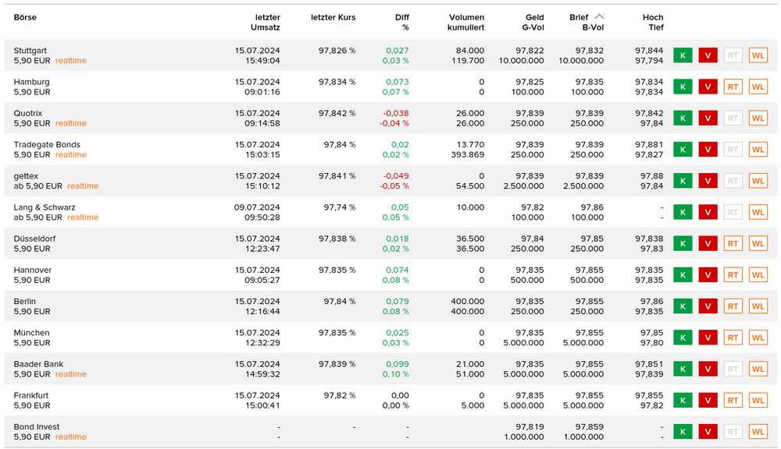Sort the table by letzter Kurs header
The image size is (781, 449).
pos(333,17)
